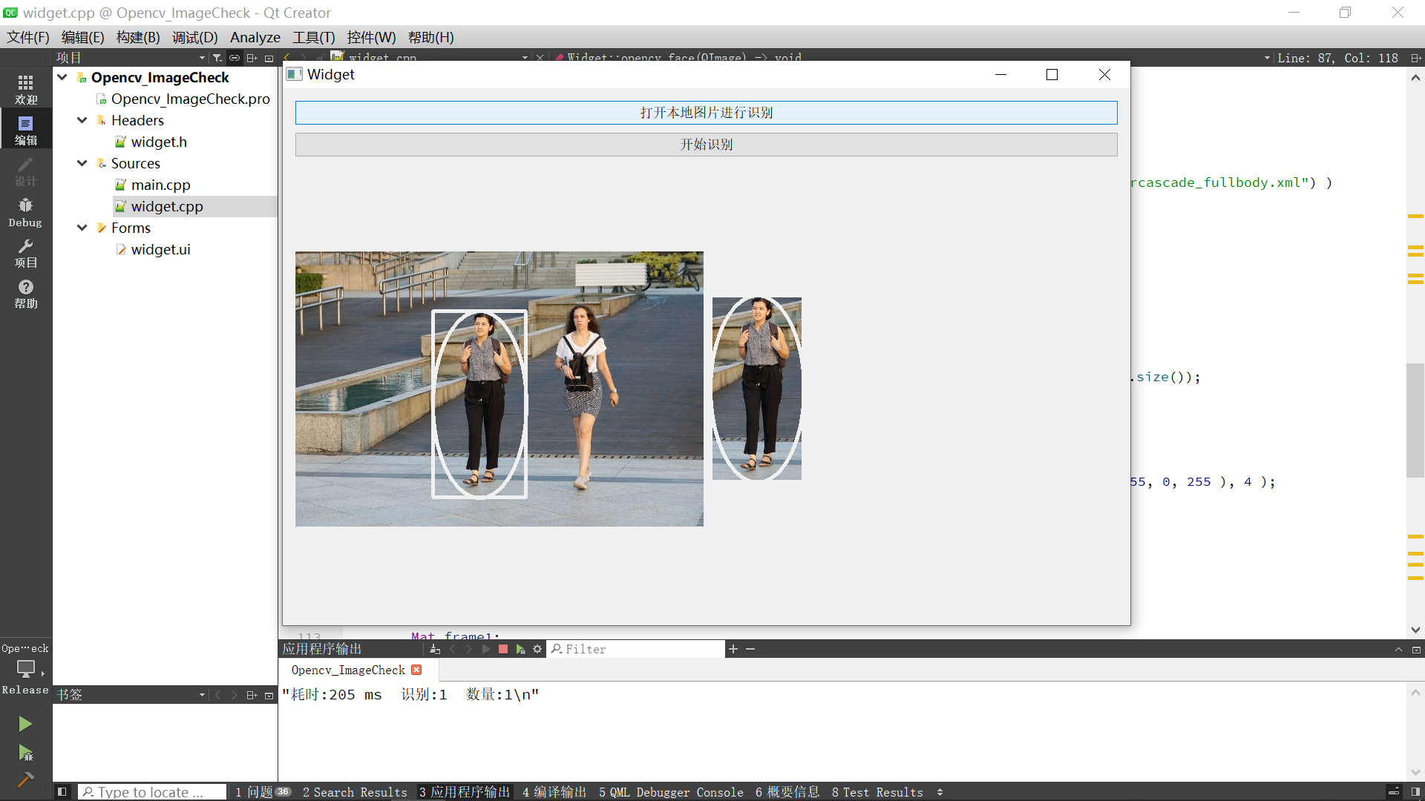Image resolution: width=1425 pixels, height=801 pixels.
Task: Click the Type to locate field
Action: [x=152, y=792]
